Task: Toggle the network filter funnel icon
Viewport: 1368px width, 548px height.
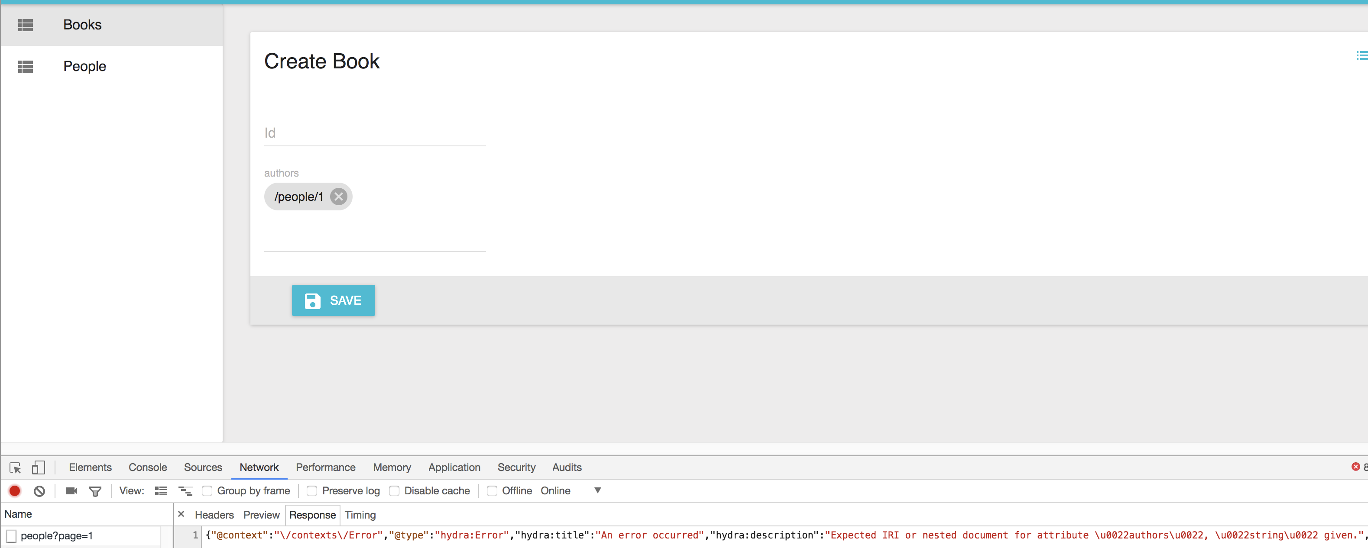Action: coord(95,491)
